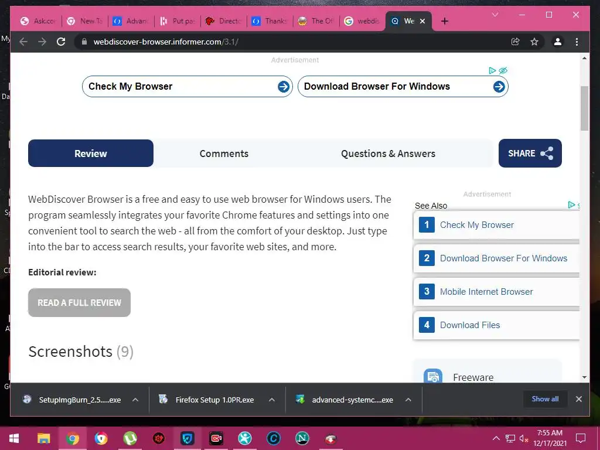Screen dimensions: 600x450
Task: Show hidden system tray icons
Action: click(x=496, y=438)
